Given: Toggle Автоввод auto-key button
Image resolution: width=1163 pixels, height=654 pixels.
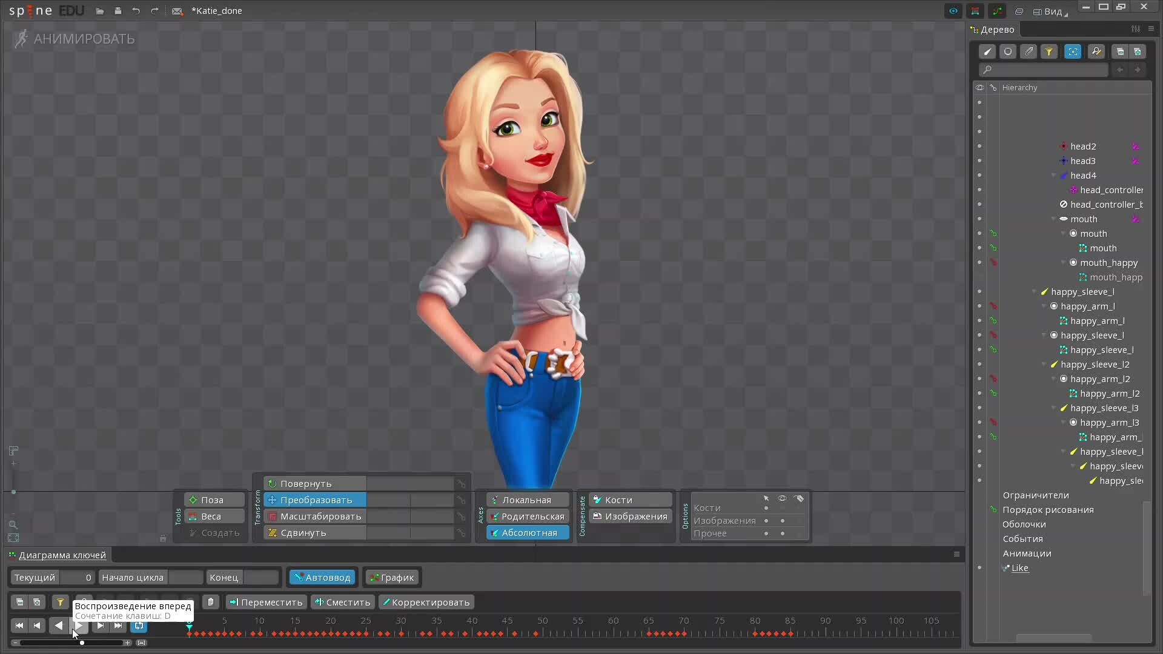Looking at the screenshot, I should click(322, 578).
